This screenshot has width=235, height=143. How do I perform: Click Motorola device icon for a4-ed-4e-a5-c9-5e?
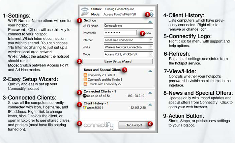(85, 95)
